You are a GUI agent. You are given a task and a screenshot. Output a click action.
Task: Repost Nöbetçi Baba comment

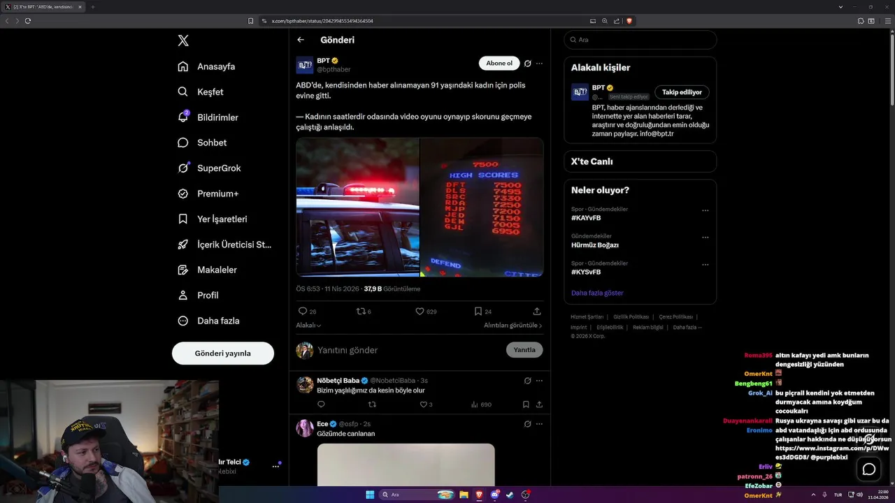coord(372,404)
